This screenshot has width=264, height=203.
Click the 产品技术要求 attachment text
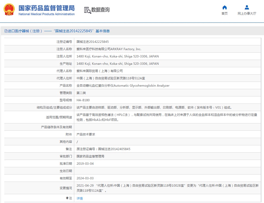click(x=86, y=134)
